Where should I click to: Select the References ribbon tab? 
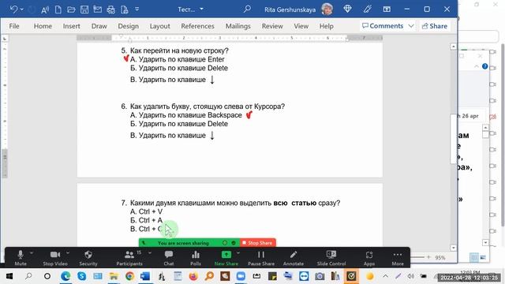[x=197, y=26]
